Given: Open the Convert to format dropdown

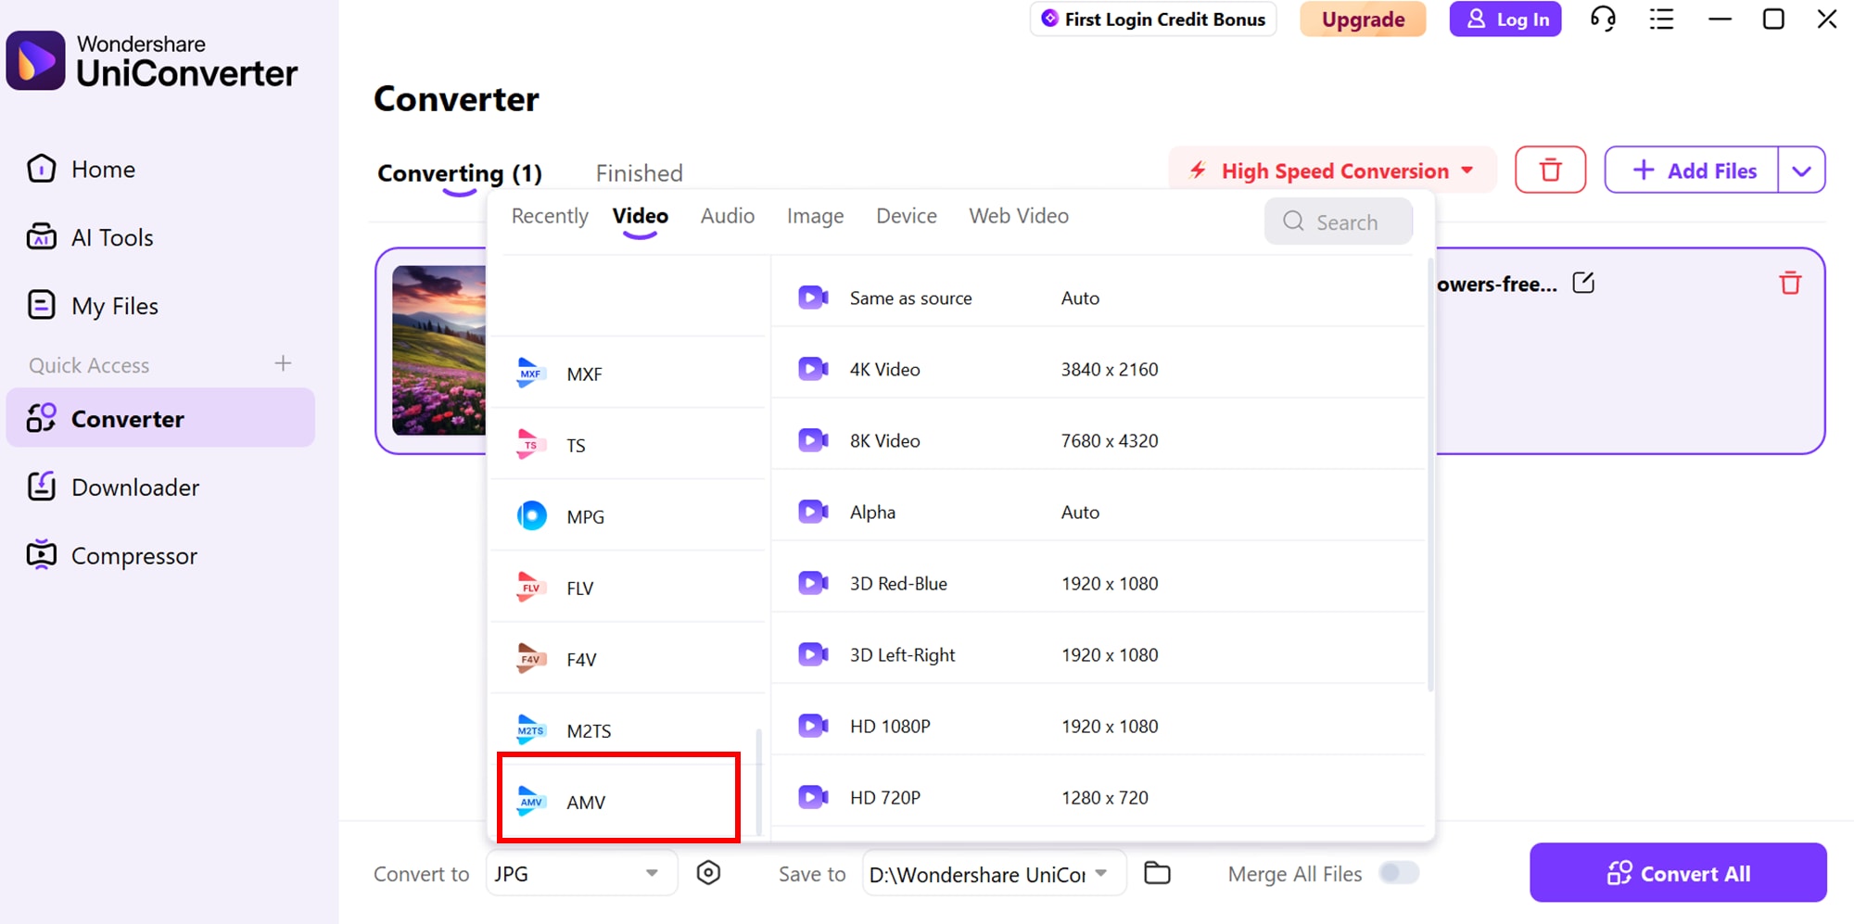Looking at the screenshot, I should [x=581, y=873].
